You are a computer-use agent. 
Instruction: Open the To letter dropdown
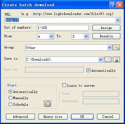point(86,36)
